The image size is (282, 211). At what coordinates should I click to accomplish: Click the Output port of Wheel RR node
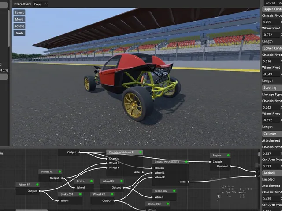(x=115, y=200)
